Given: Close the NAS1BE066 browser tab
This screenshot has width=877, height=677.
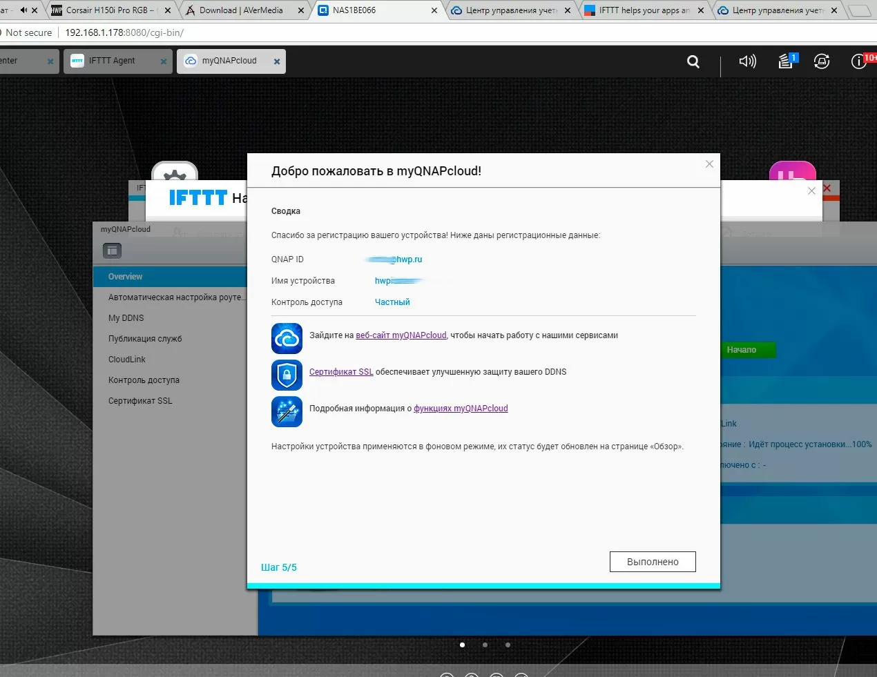Looking at the screenshot, I should click(x=434, y=10).
